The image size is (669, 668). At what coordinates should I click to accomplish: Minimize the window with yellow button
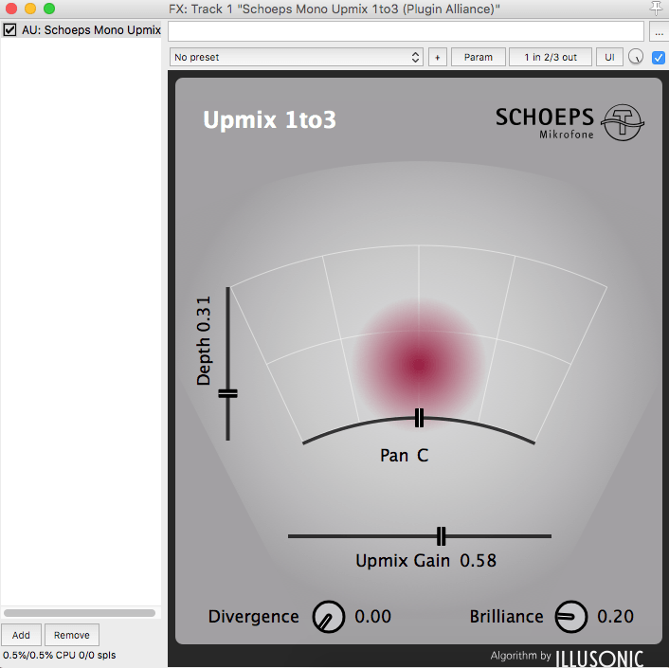(30, 9)
